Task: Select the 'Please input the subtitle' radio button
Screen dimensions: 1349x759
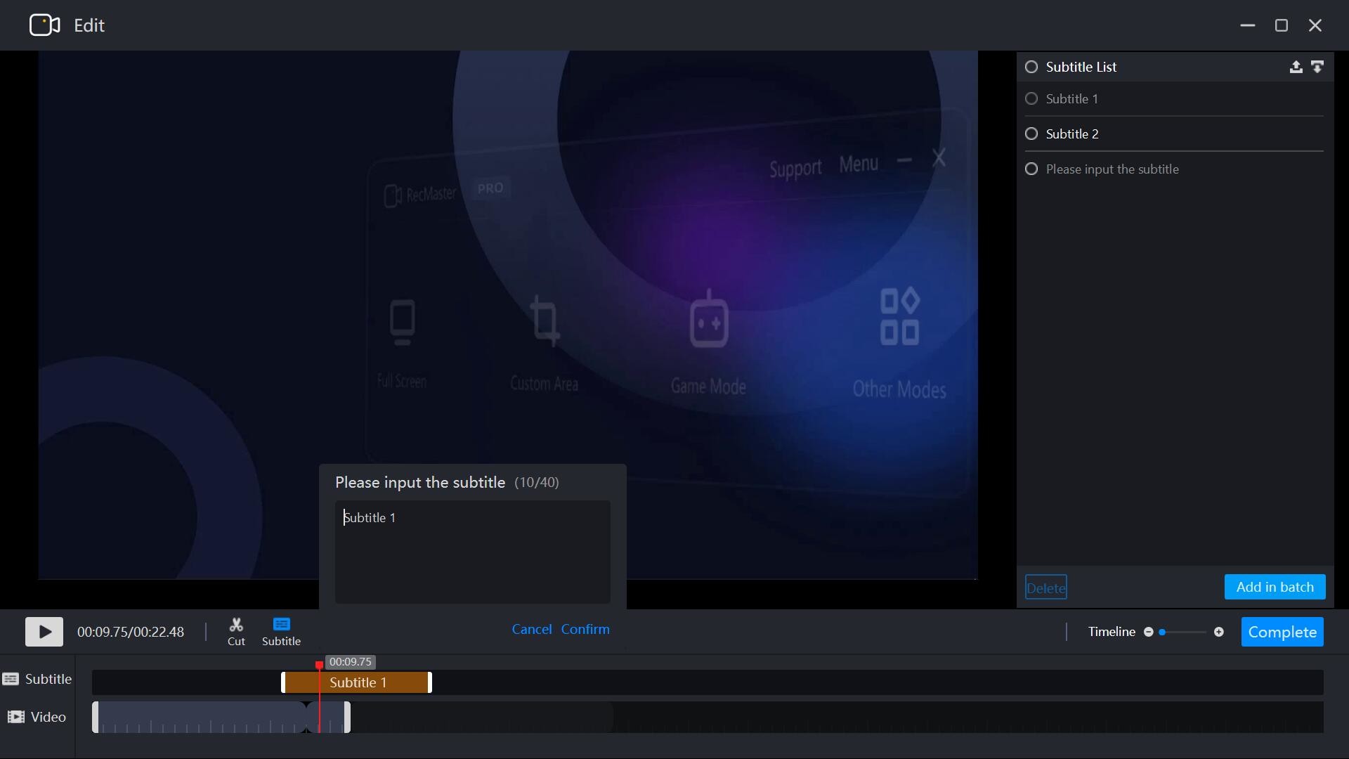Action: (x=1031, y=169)
